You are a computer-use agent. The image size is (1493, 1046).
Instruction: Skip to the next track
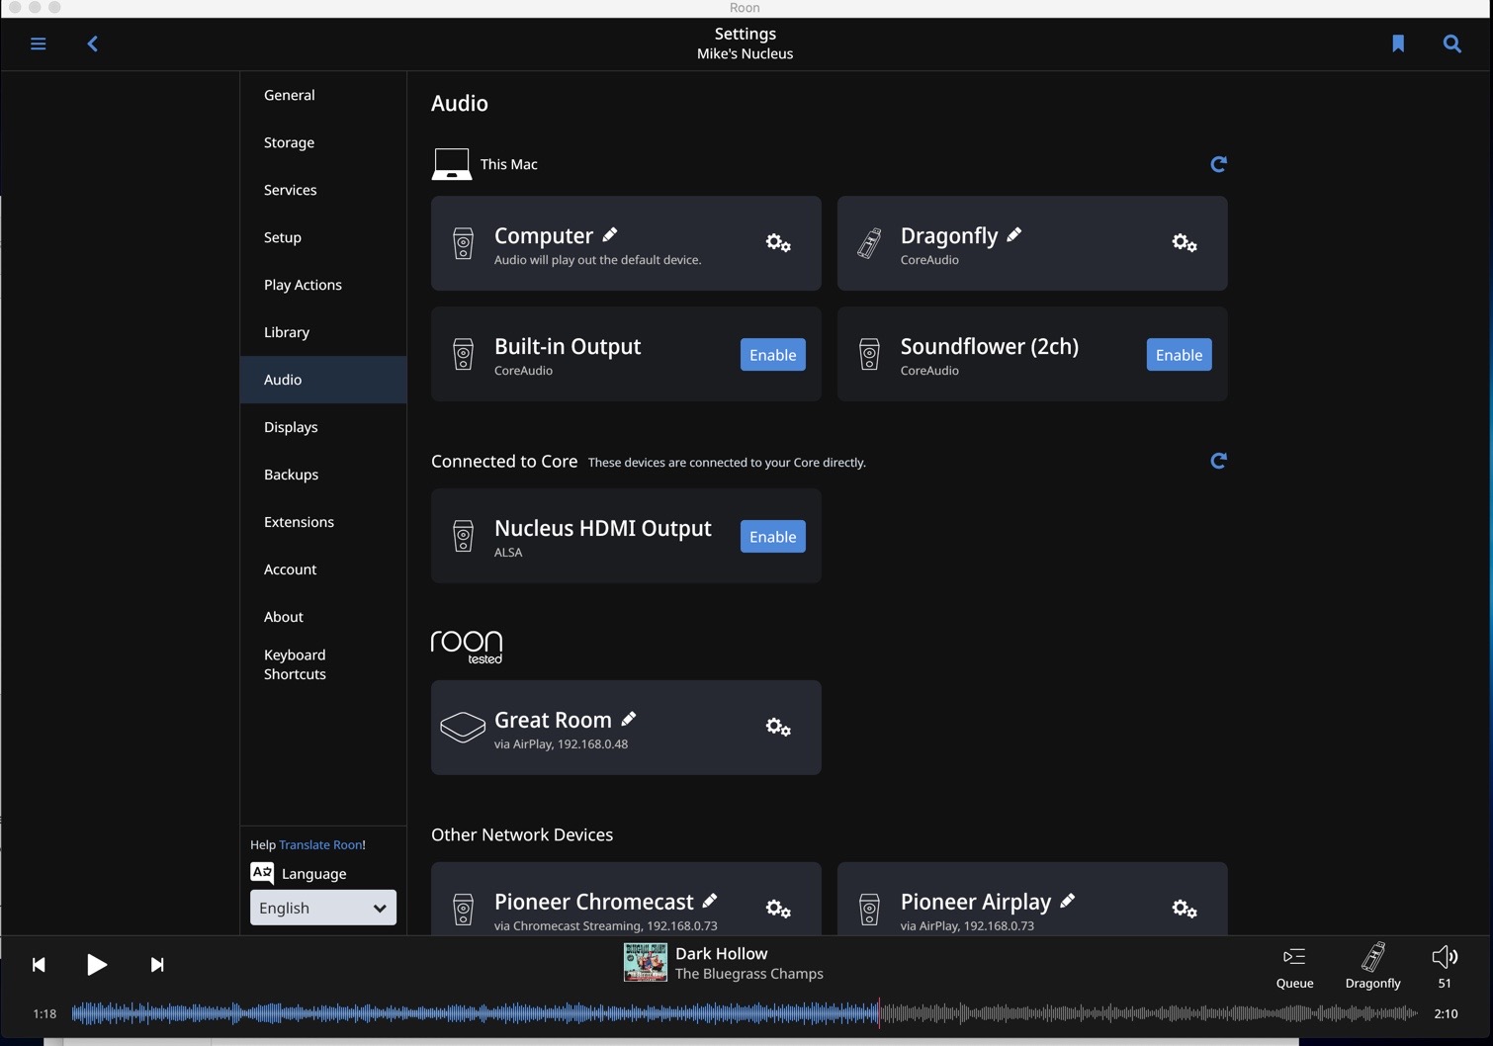157,965
